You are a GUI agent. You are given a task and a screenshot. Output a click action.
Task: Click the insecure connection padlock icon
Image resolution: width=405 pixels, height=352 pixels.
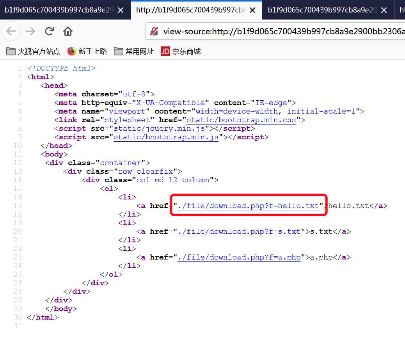tap(154, 31)
